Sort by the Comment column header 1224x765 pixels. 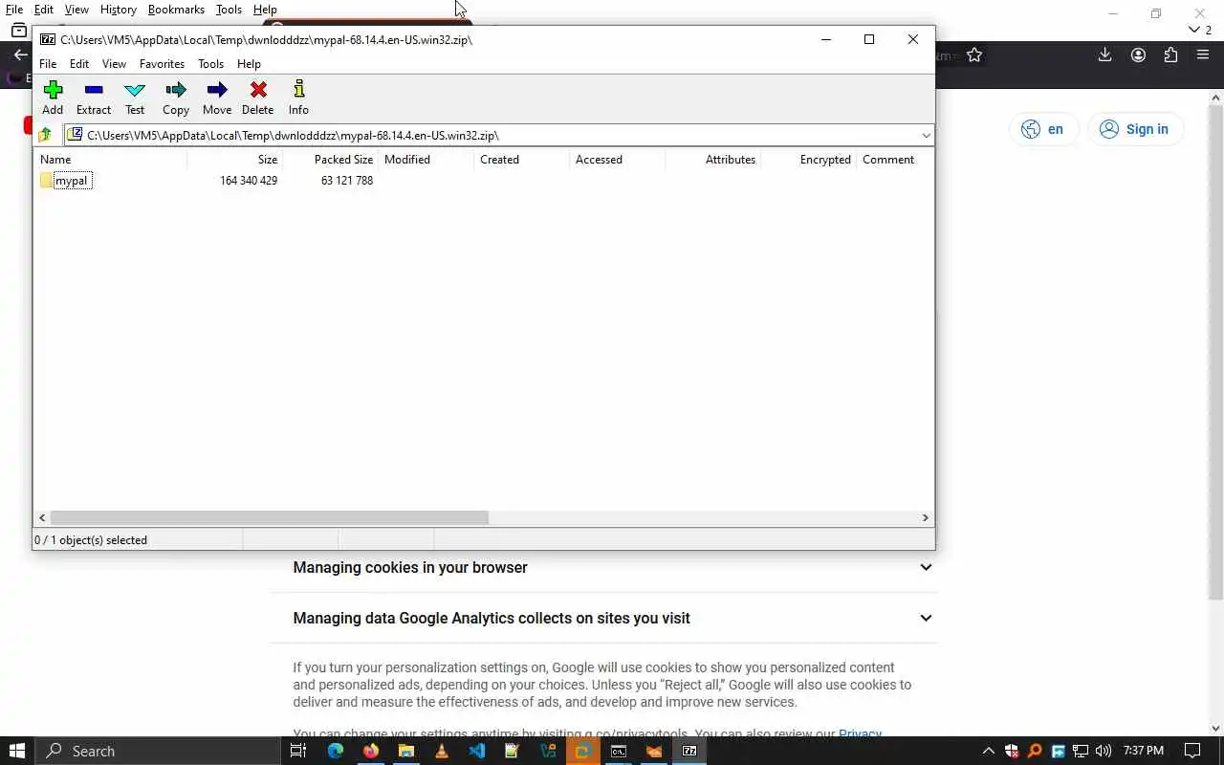pos(894,160)
